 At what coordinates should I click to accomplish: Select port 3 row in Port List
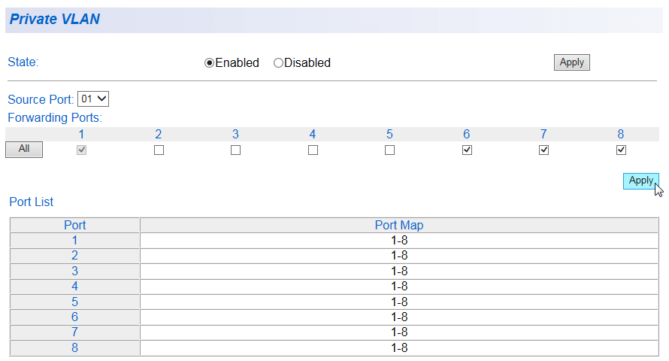tap(74, 271)
